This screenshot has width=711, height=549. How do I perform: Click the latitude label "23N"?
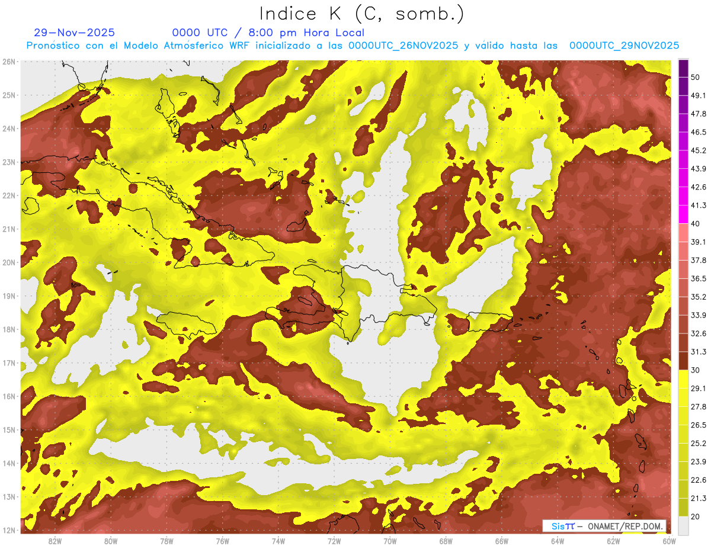pyautogui.click(x=9, y=162)
